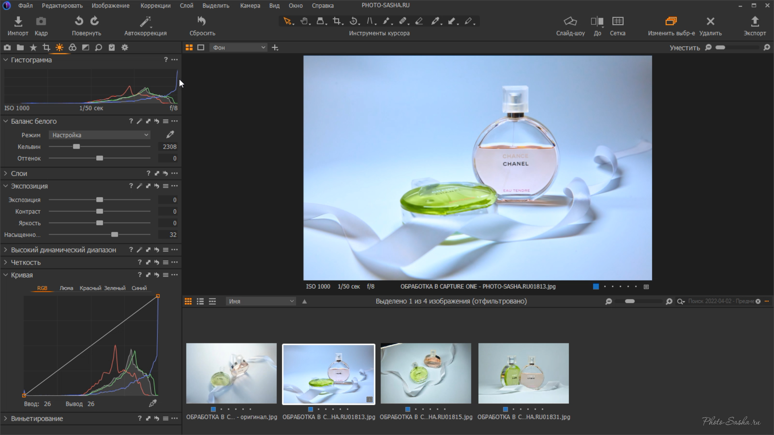Toggle Before (До) comparison view
This screenshot has width=774, height=435.
pyautogui.click(x=597, y=21)
